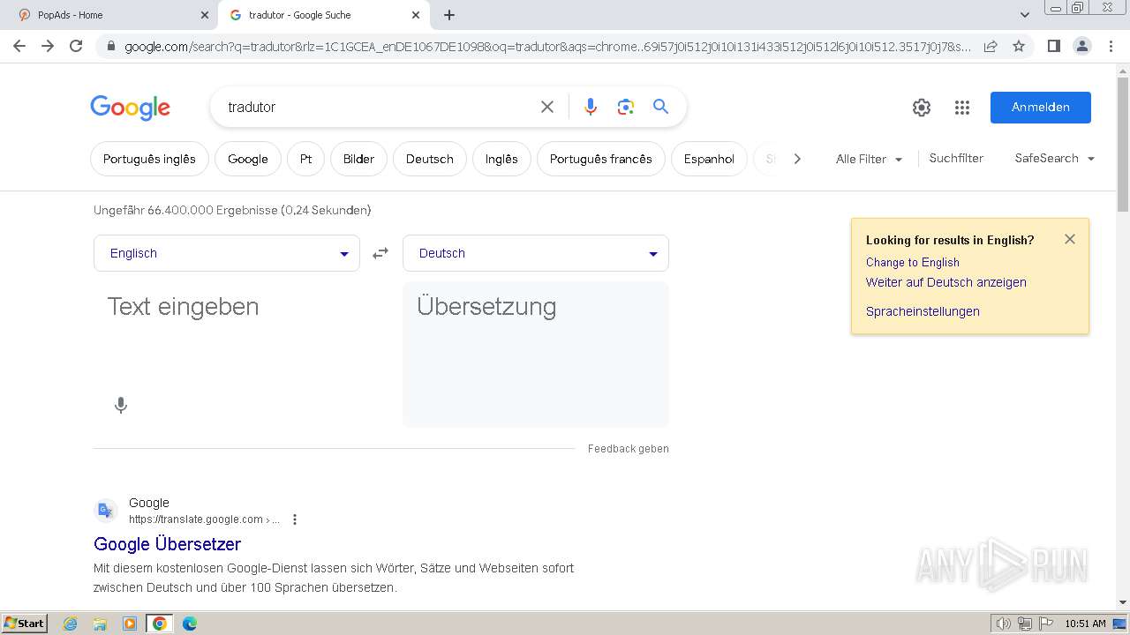Open a new browser tab
Screen dimensions: 1130x635
[x=449, y=15]
